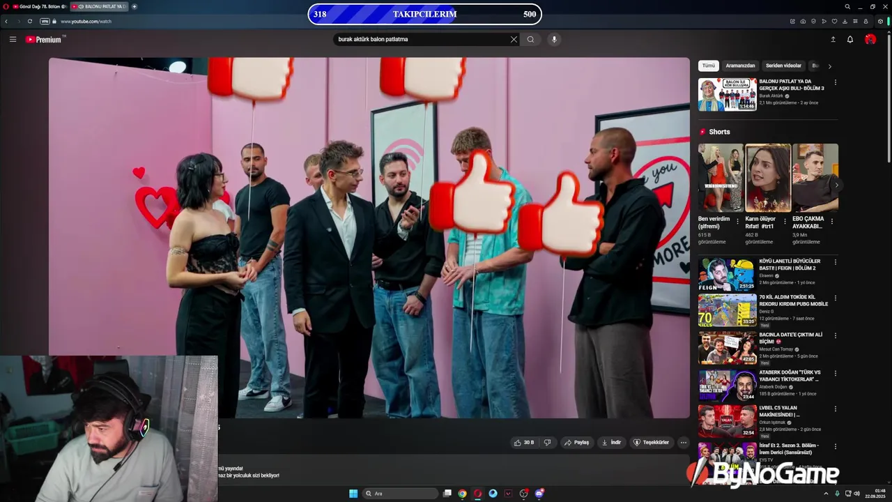Click the search magnifier button
892x502 pixels.
530,39
